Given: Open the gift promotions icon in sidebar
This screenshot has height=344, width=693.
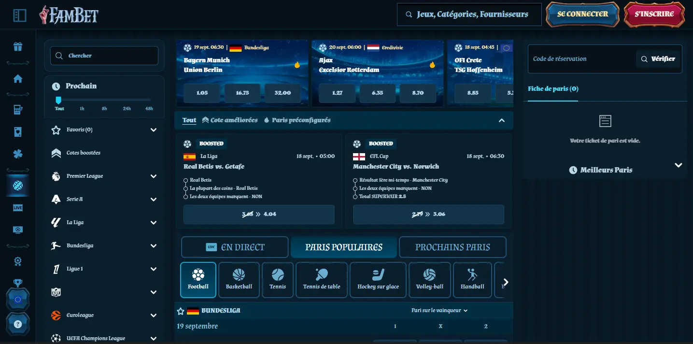Looking at the screenshot, I should pyautogui.click(x=18, y=47).
